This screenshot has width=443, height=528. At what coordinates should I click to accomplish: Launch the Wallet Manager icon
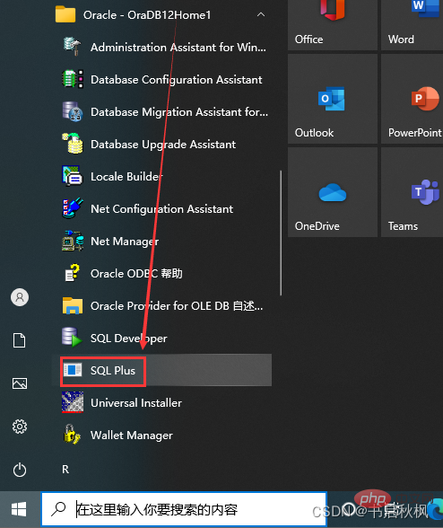[x=72, y=435]
